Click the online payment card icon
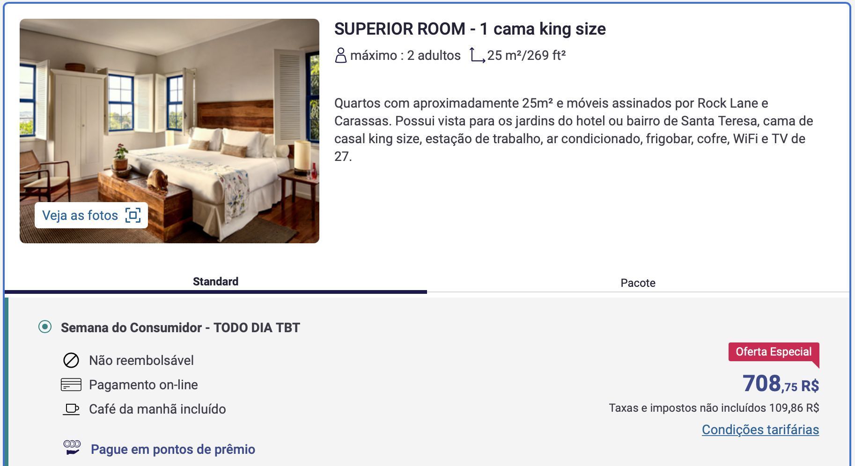The width and height of the screenshot is (855, 466). click(71, 385)
